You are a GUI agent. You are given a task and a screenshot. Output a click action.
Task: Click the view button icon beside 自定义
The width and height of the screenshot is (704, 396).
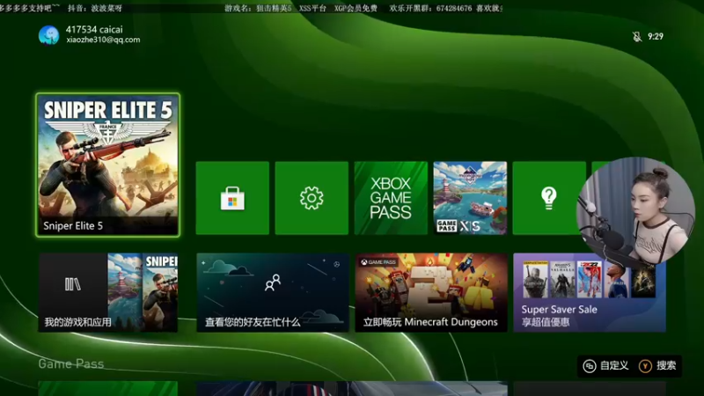point(589,366)
